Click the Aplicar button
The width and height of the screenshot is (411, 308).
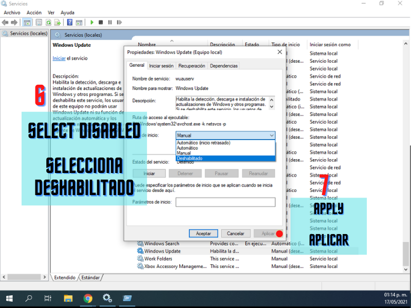click(268, 234)
